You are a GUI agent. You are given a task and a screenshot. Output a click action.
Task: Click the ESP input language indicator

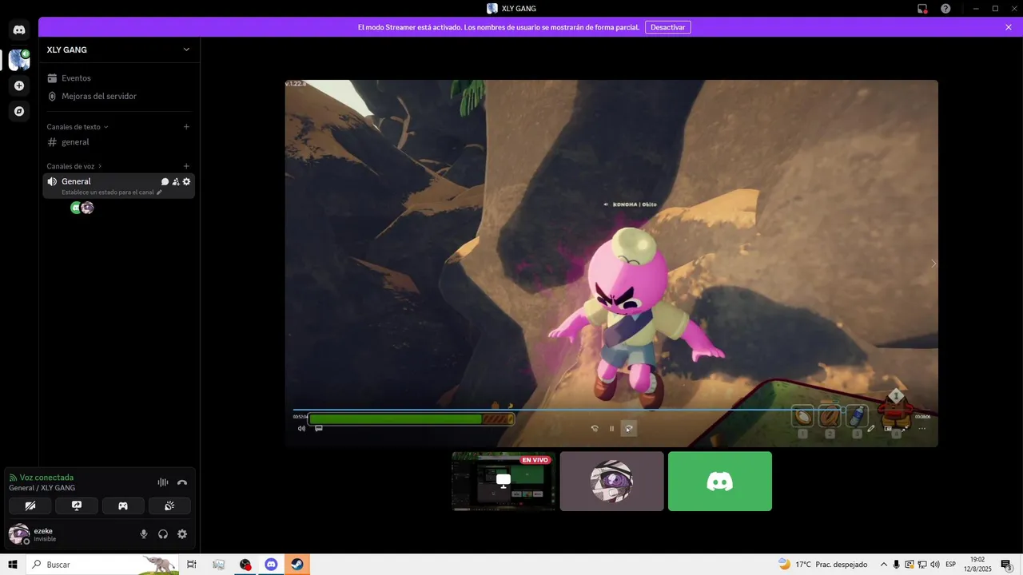(950, 565)
